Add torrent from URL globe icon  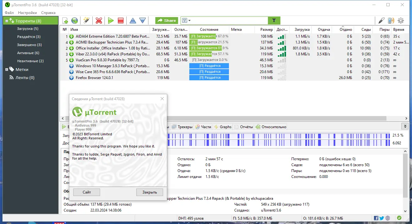[75, 21]
